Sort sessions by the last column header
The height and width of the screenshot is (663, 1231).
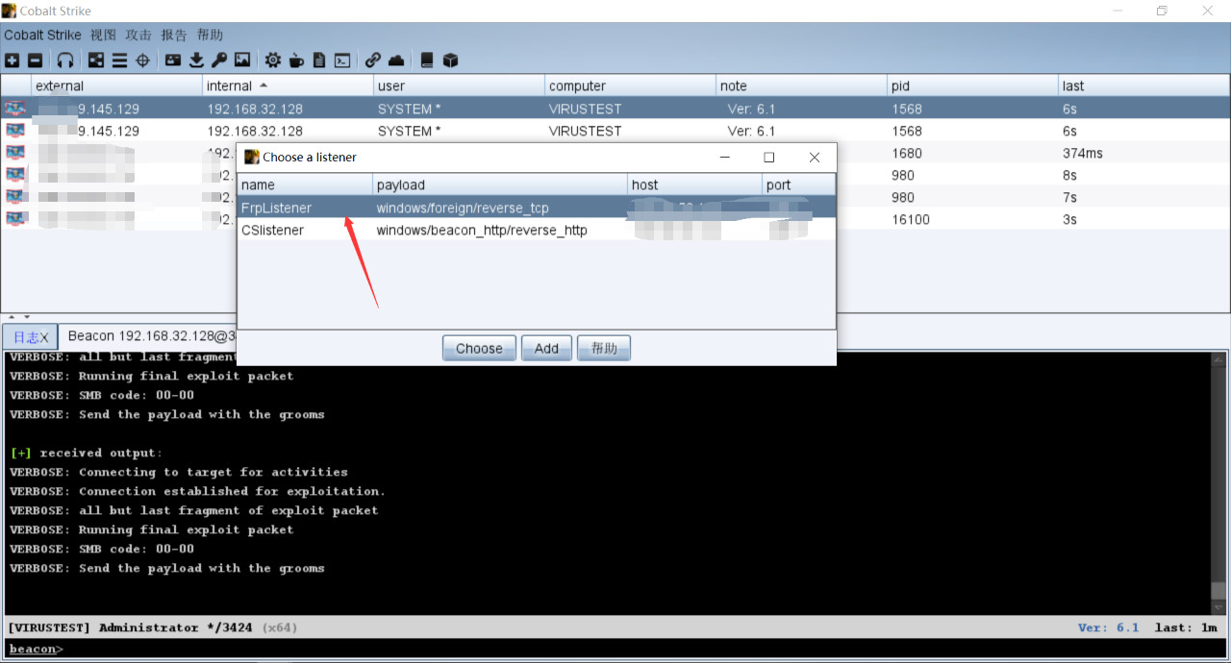(1143, 86)
